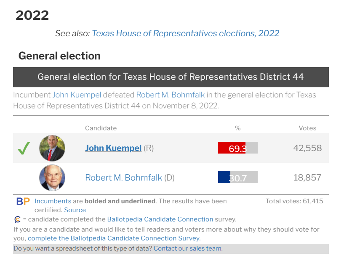Open Texas House of Representatives elections, 2022 link
Viewport: 344px width, 259px height.
click(x=185, y=33)
